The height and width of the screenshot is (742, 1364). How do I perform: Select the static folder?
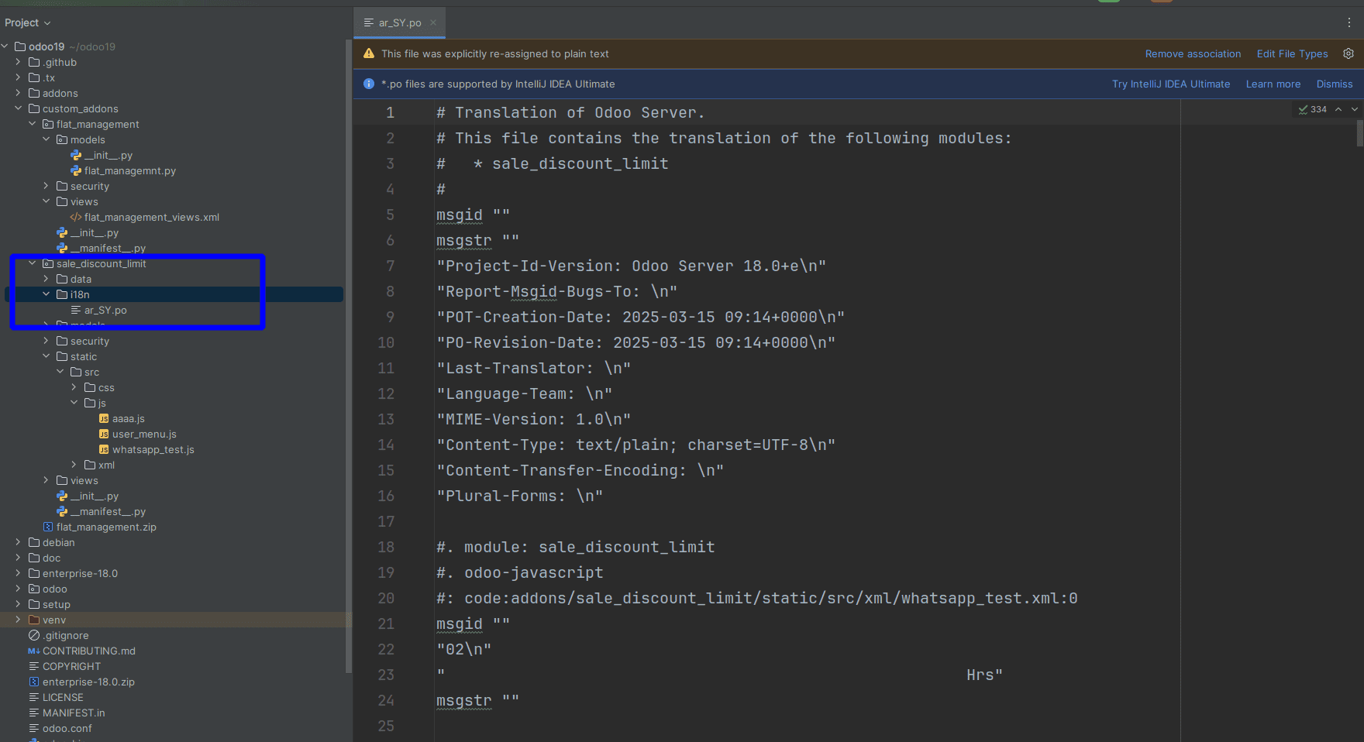(83, 356)
